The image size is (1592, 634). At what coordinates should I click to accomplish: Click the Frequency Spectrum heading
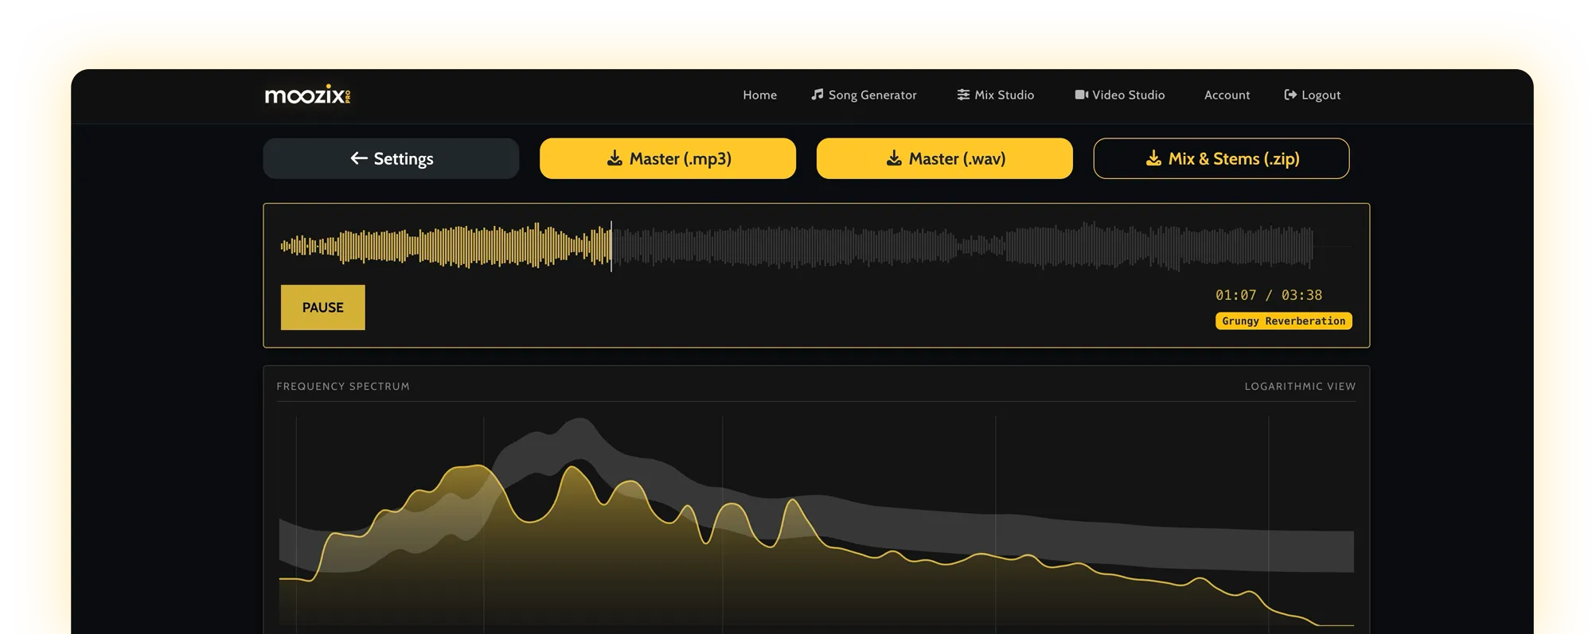point(343,386)
